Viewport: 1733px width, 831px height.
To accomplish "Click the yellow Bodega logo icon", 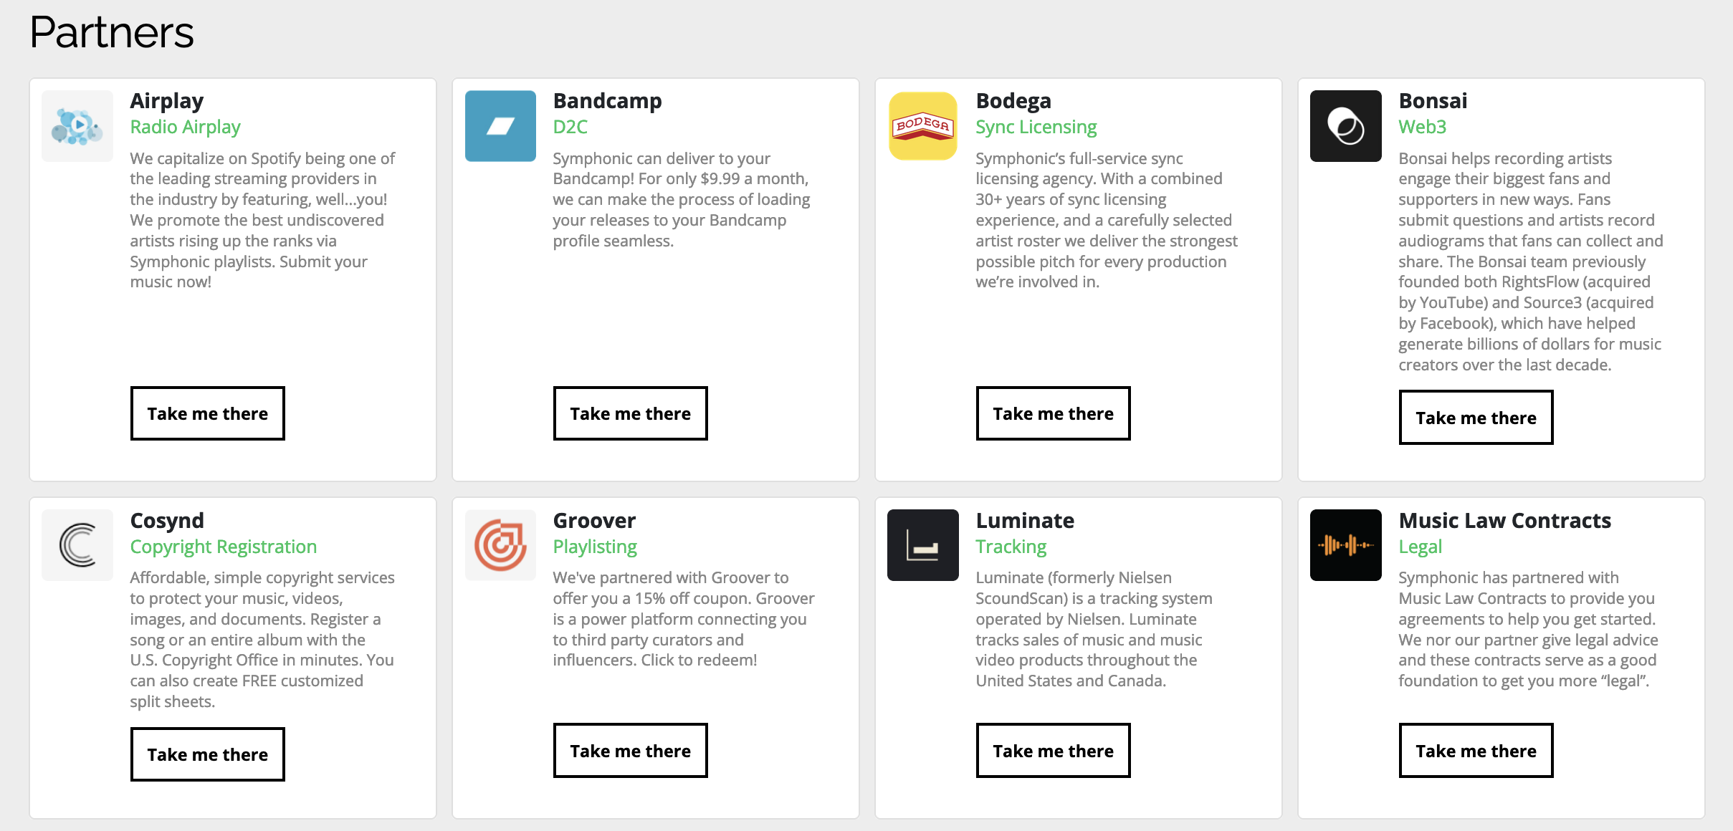I will click(923, 126).
